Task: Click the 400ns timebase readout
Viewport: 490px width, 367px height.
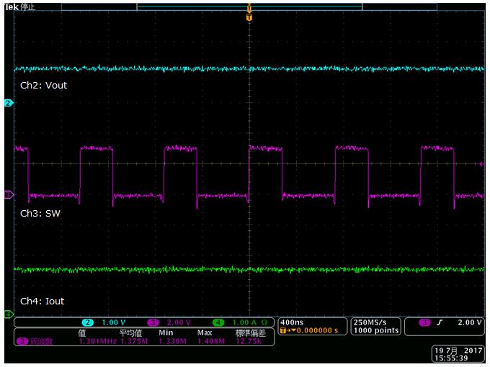Action: click(292, 322)
